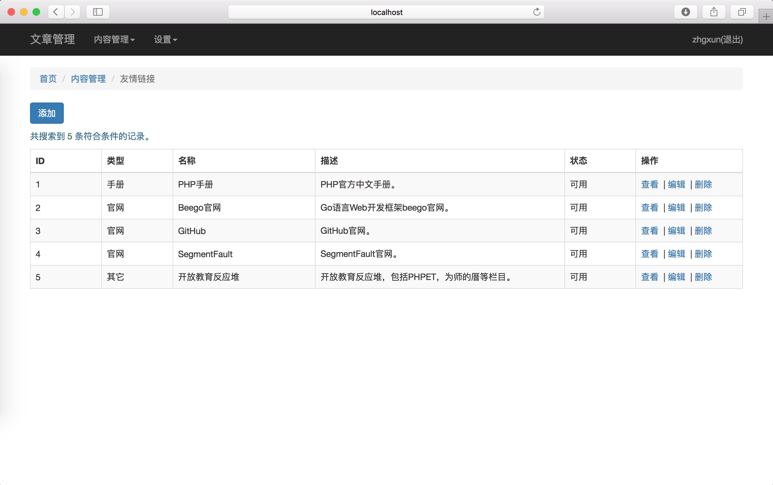The height and width of the screenshot is (485, 773).
Task: Toggle the Safari sidebar icon
Action: 98,12
